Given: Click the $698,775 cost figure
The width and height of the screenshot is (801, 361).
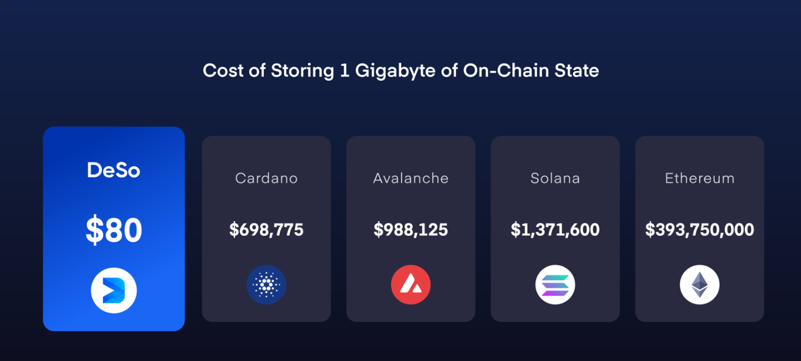Looking at the screenshot, I should [x=266, y=230].
